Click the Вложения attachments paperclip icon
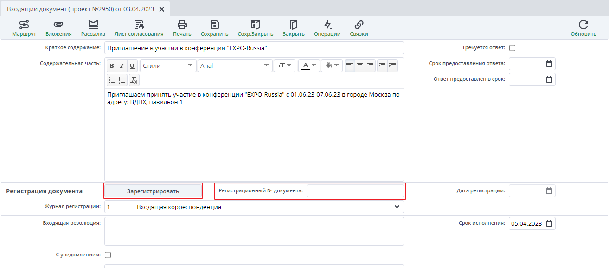This screenshot has height=268, width=609. (58, 28)
